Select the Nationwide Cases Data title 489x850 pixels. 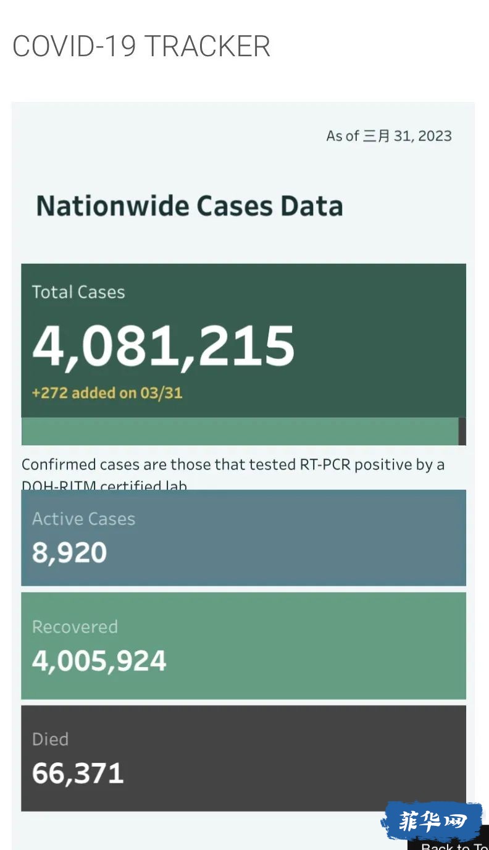click(x=190, y=206)
